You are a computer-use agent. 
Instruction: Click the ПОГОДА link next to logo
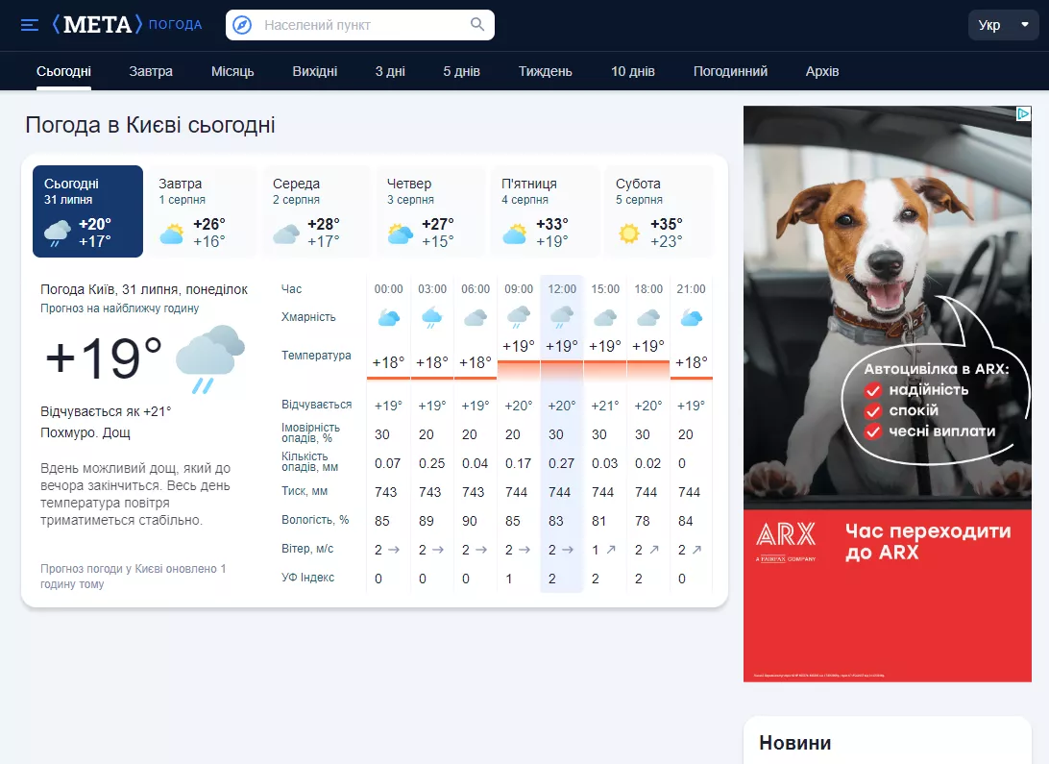click(x=175, y=25)
